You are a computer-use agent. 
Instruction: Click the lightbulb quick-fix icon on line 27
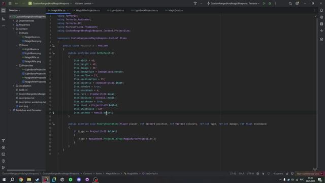pos(53,113)
